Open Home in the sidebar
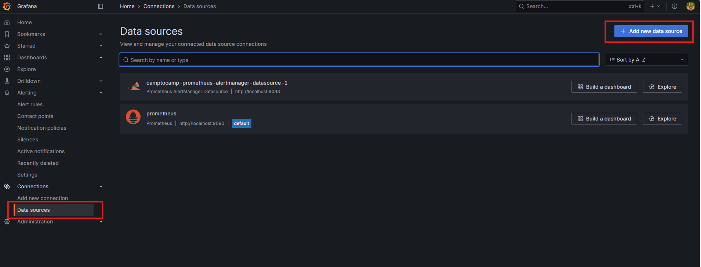The width and height of the screenshot is (701, 267). pyautogui.click(x=24, y=22)
